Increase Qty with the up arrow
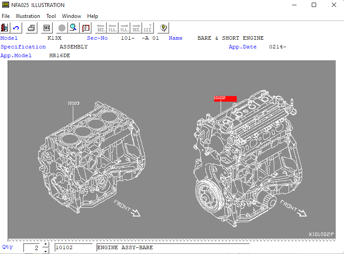Image resolution: width=344 pixels, height=254 pixels. [46, 245]
